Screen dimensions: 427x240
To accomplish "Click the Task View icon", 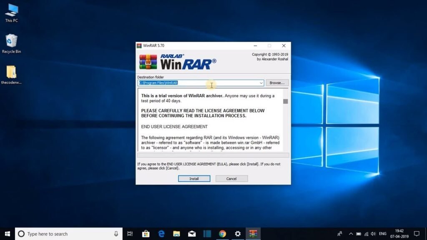I will pos(131,234).
